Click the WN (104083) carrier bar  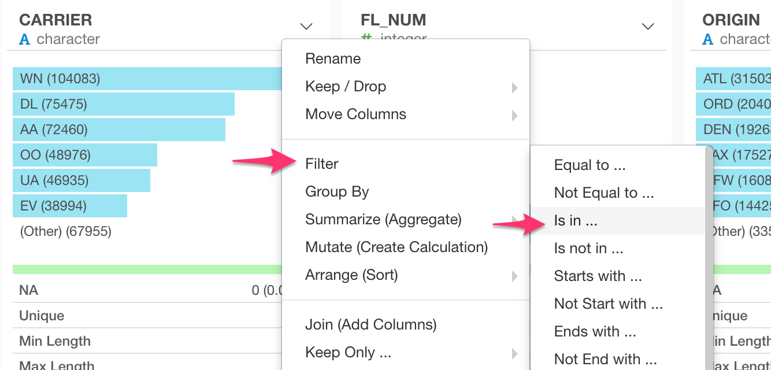[147, 79]
